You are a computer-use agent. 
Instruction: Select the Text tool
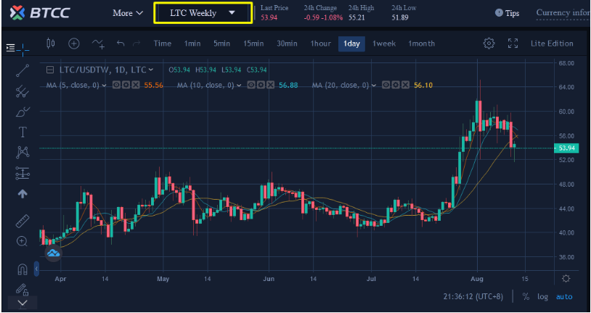[23, 132]
